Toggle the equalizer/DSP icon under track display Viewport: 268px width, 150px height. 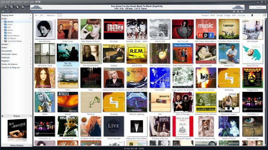tap(242, 11)
